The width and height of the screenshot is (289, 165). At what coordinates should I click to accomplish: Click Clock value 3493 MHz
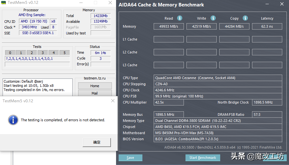coord(29,27)
